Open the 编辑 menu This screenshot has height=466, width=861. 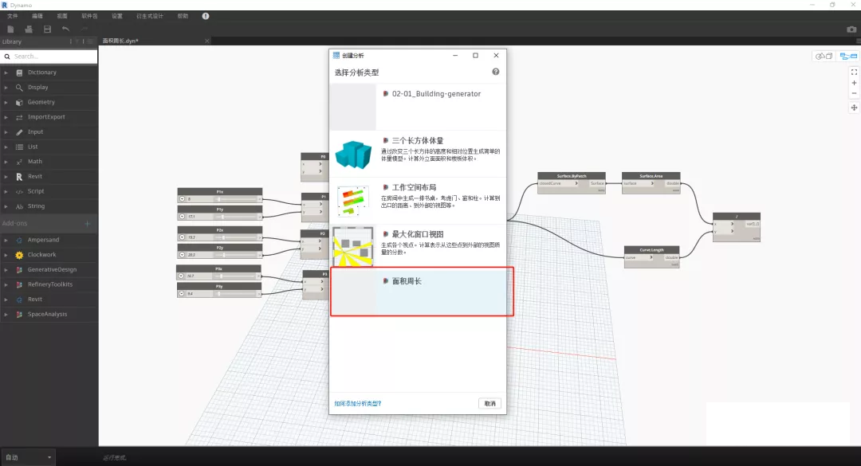[37, 16]
